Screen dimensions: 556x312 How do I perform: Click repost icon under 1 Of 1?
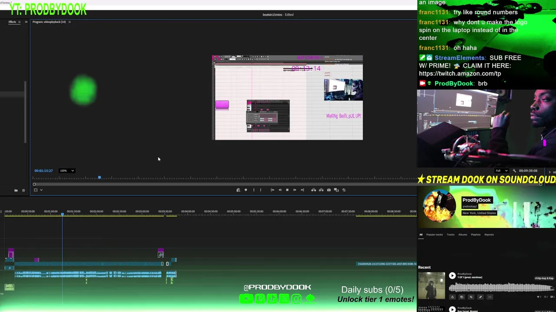click(471, 297)
